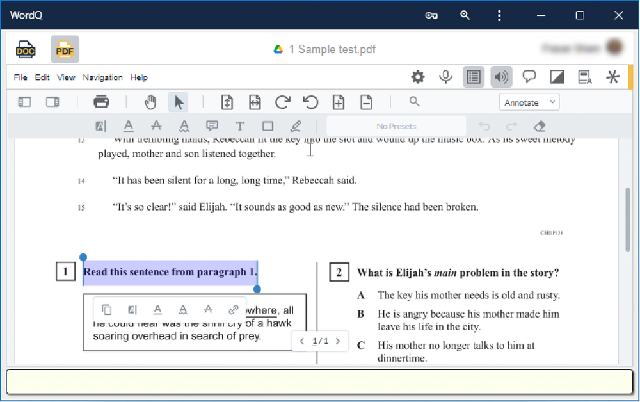Open the Print dialog
The width and height of the screenshot is (640, 402).
(102, 102)
